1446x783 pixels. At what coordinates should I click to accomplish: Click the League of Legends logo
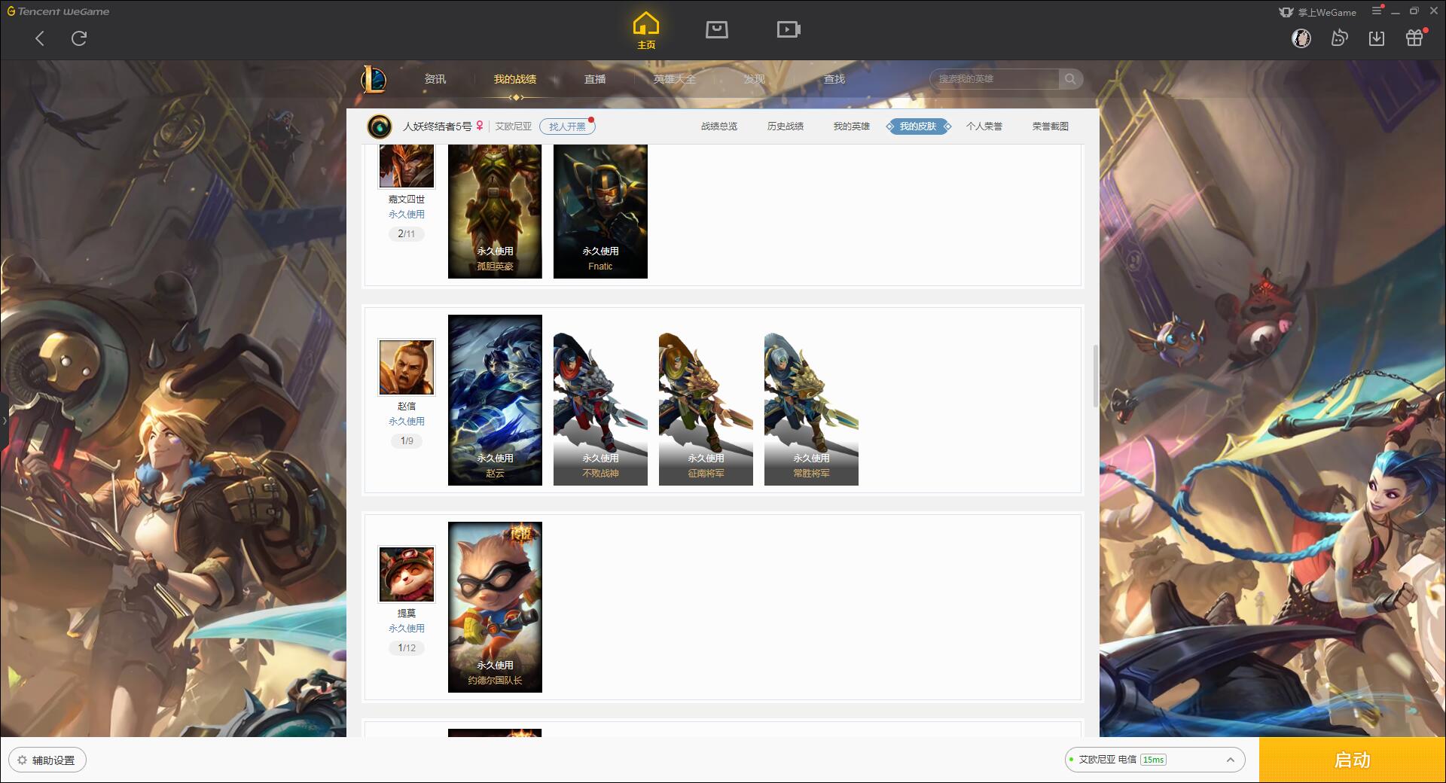click(374, 79)
